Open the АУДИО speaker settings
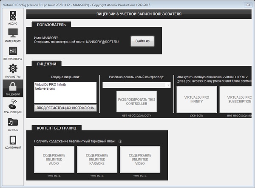 (x=13, y=17)
